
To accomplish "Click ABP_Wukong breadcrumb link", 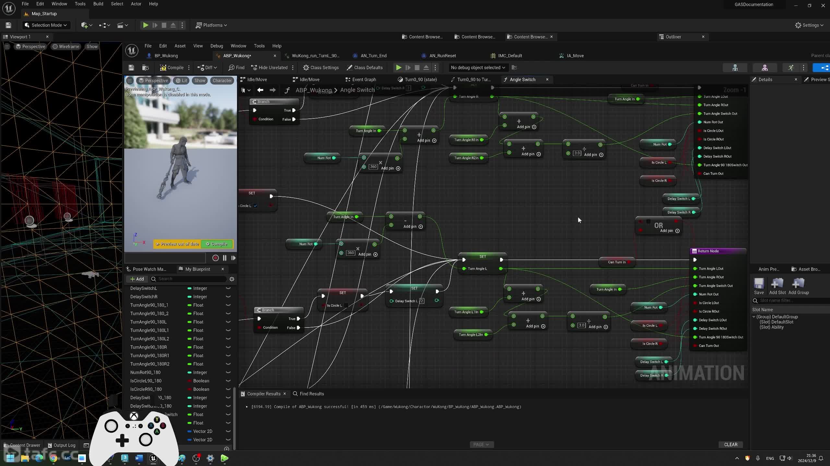I will pos(313,90).
